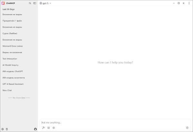Collapse the sidebar with the panel toggle icon
Screen dimensions: 193x132
(x=35, y=3)
